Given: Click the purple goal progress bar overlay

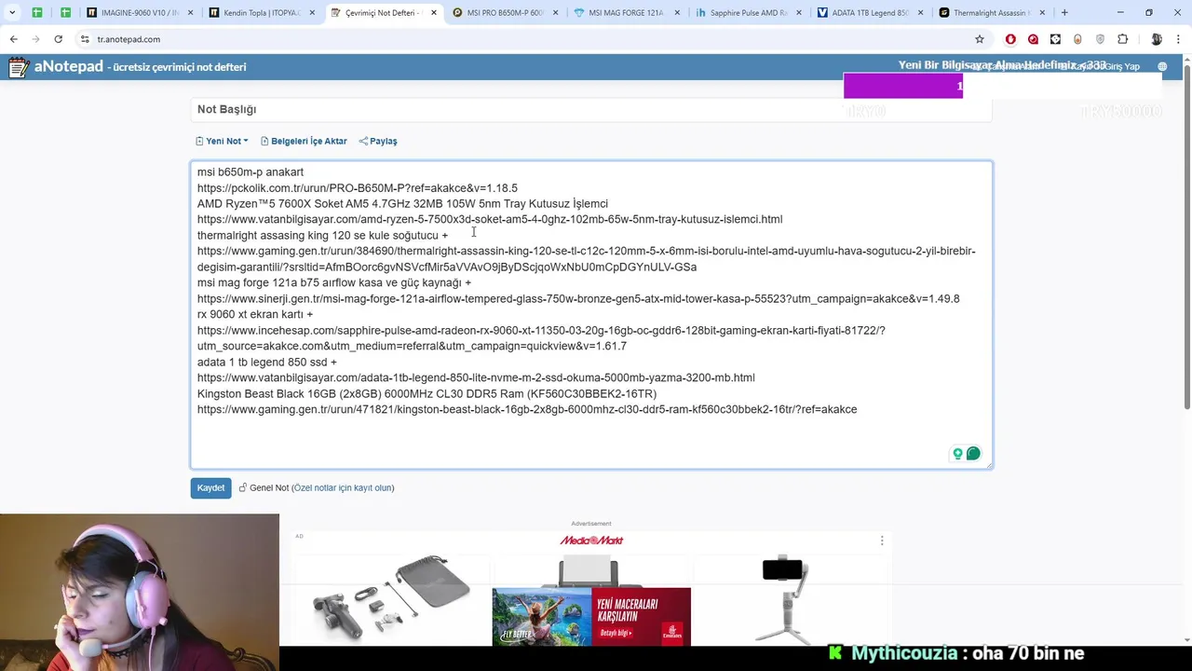Looking at the screenshot, I should [902, 86].
